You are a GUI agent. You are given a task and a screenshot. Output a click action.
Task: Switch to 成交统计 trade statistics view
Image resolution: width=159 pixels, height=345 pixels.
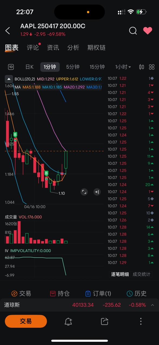pyautogui.click(x=141, y=274)
